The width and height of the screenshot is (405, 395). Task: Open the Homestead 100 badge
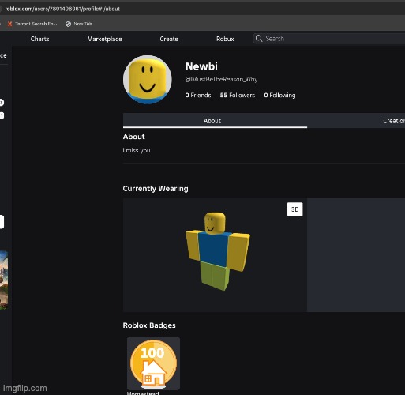(153, 363)
